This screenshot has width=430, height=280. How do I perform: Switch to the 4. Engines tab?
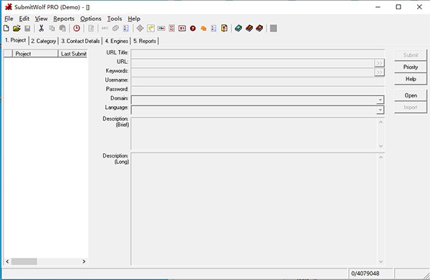coord(117,41)
